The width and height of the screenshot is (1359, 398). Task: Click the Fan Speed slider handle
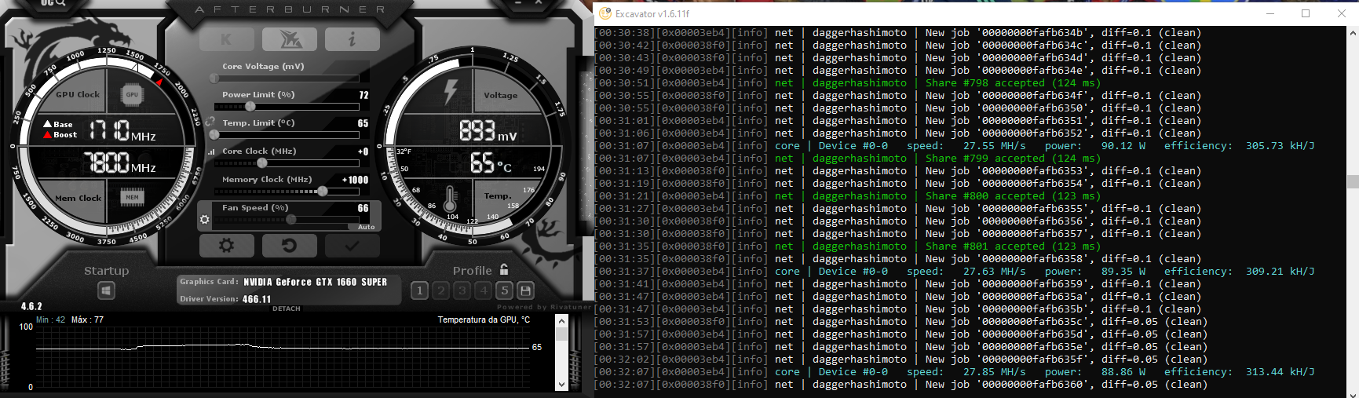pyautogui.click(x=291, y=220)
